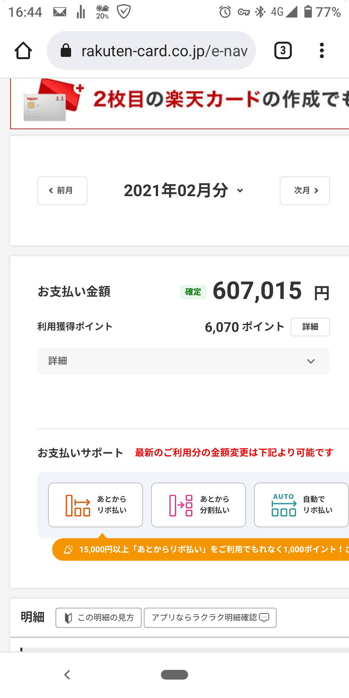Open the 2021年02月分 month selector dropdown
Image resolution: width=349 pixels, height=698 pixels.
pyautogui.click(x=183, y=191)
